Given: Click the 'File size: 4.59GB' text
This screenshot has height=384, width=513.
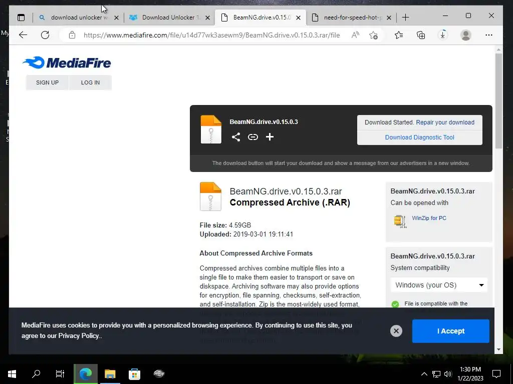Looking at the screenshot, I should pyautogui.click(x=225, y=225).
